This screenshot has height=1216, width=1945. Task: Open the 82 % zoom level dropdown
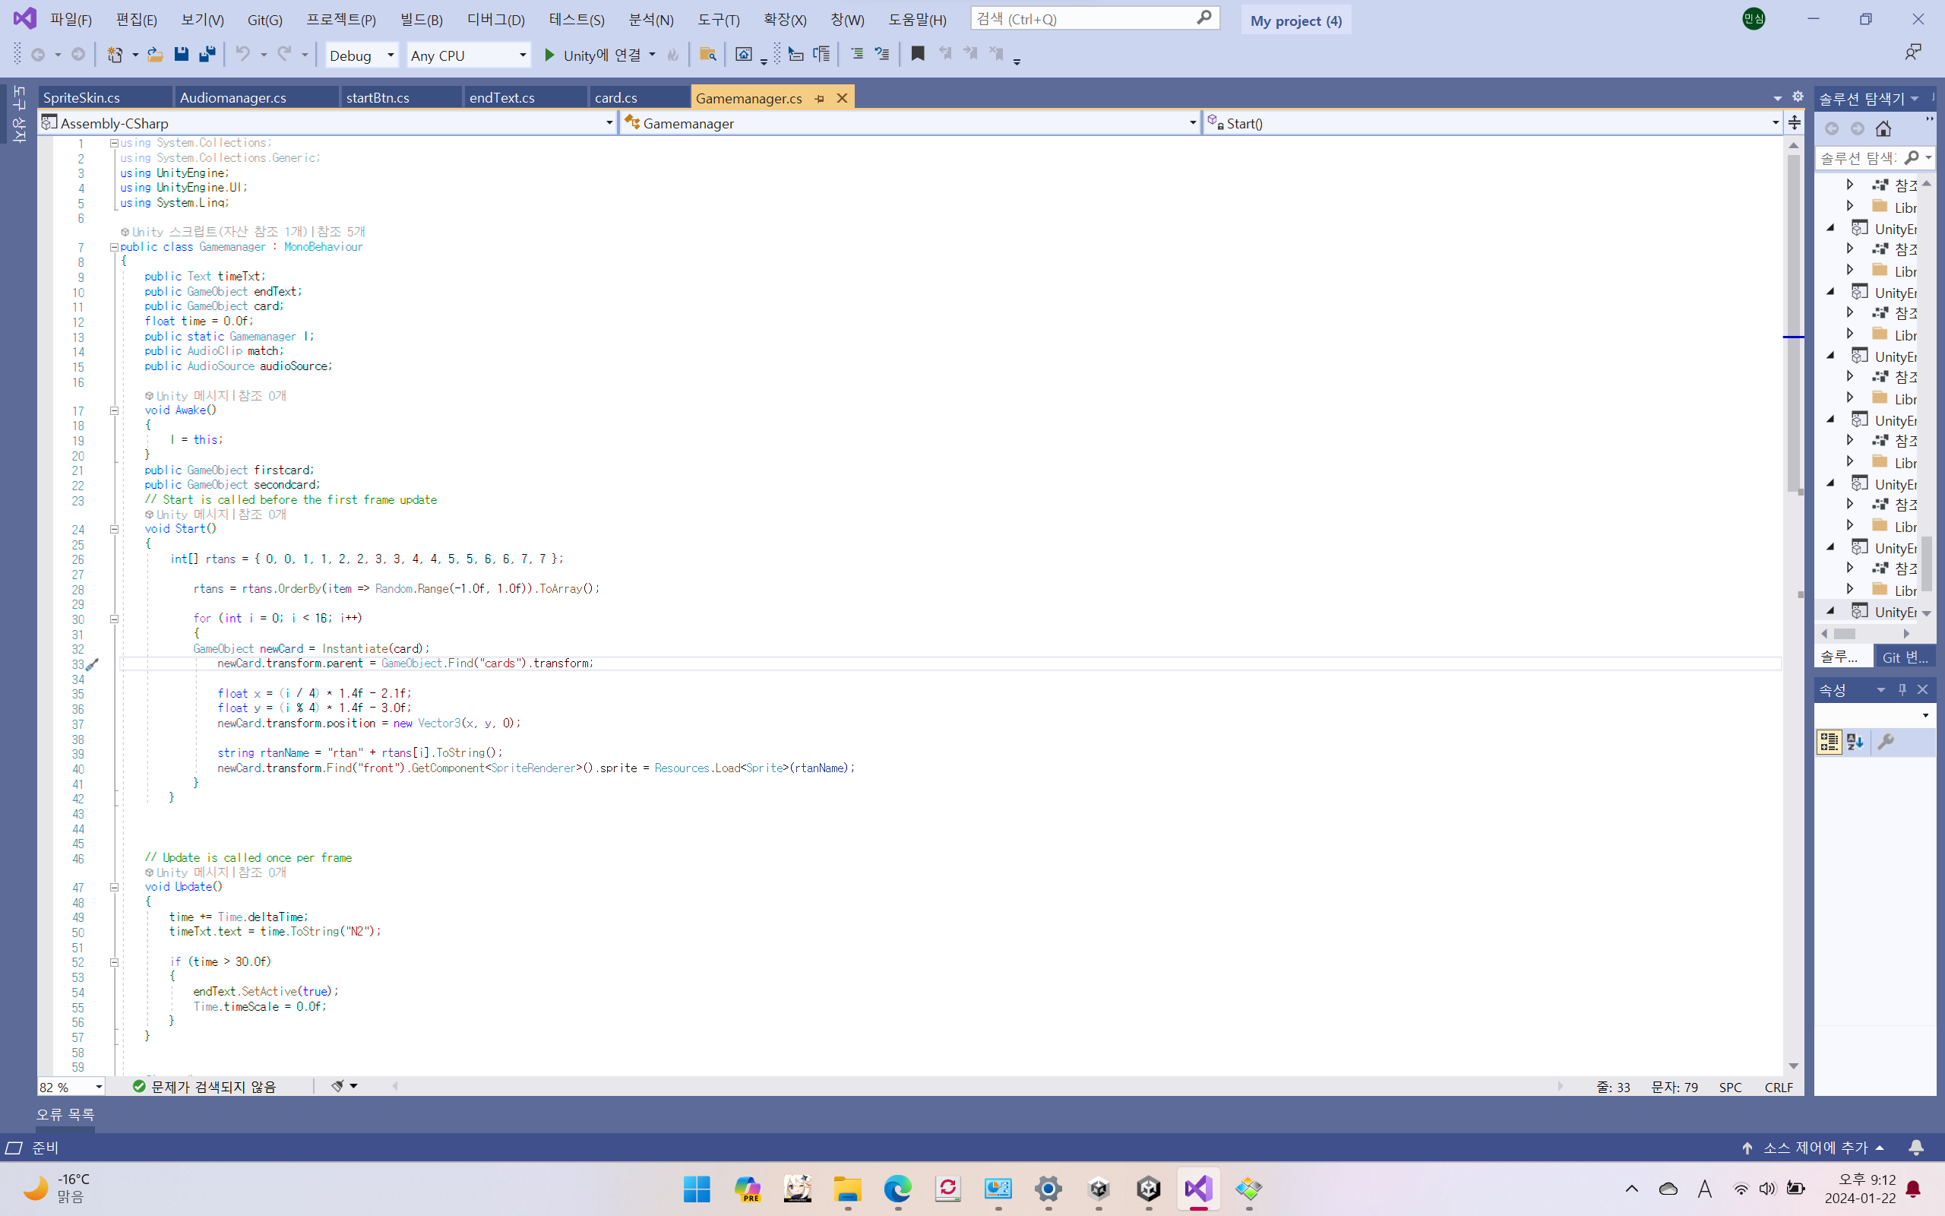coord(71,1087)
